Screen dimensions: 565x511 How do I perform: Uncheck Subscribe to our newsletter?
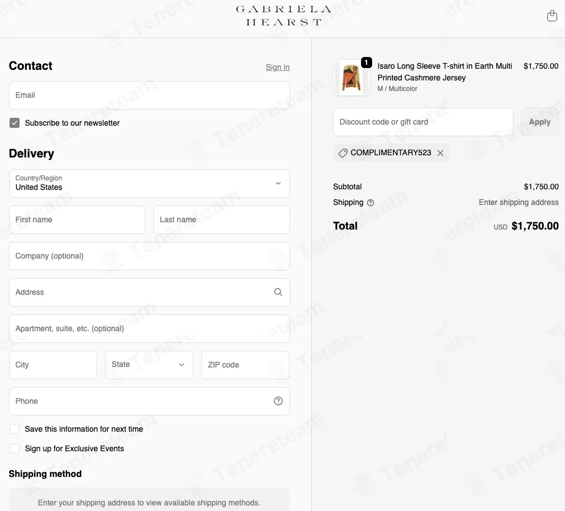tap(15, 123)
